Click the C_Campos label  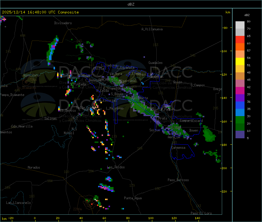click(198, 85)
